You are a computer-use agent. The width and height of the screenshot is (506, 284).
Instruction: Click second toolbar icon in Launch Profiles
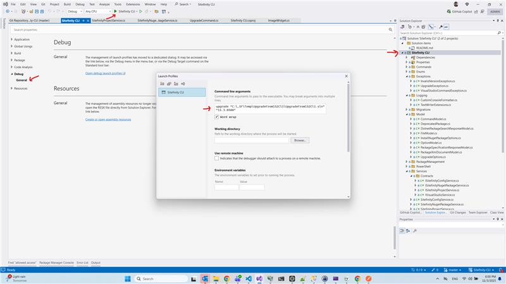[x=169, y=84]
